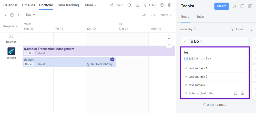
Task: Click the Release ship icon
Action: click(11, 37)
